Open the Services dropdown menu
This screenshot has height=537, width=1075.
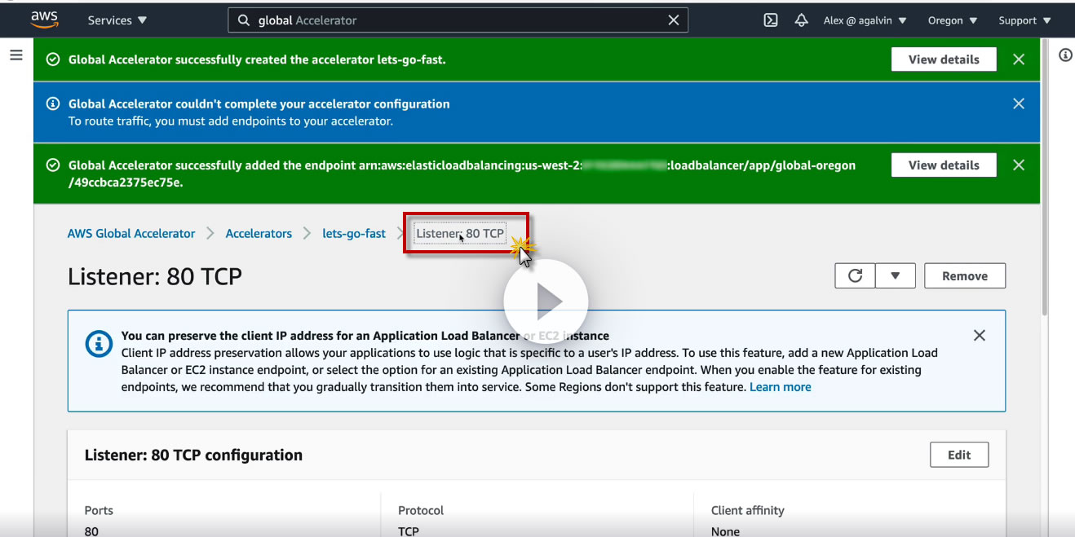(117, 20)
